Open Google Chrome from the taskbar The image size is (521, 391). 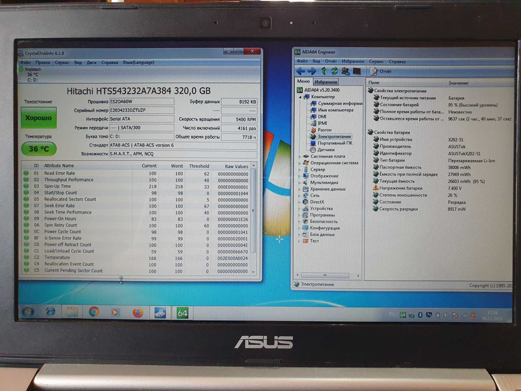click(94, 312)
